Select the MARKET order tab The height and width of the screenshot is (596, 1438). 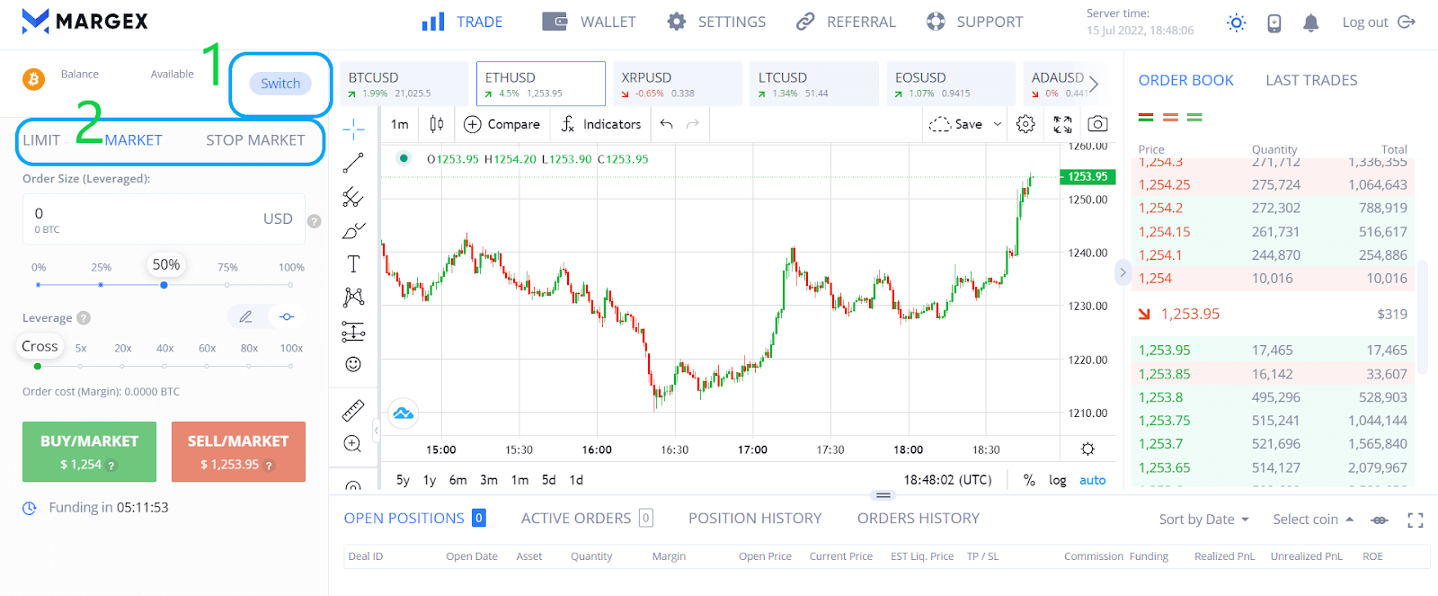[133, 140]
